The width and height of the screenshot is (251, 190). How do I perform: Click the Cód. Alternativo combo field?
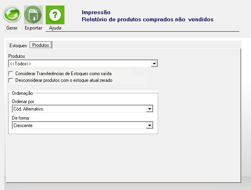(x=83, y=109)
